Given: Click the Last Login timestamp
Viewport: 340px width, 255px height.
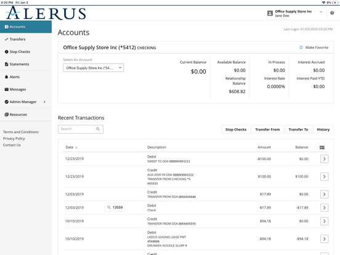Looking at the screenshot, I should 308,29.
